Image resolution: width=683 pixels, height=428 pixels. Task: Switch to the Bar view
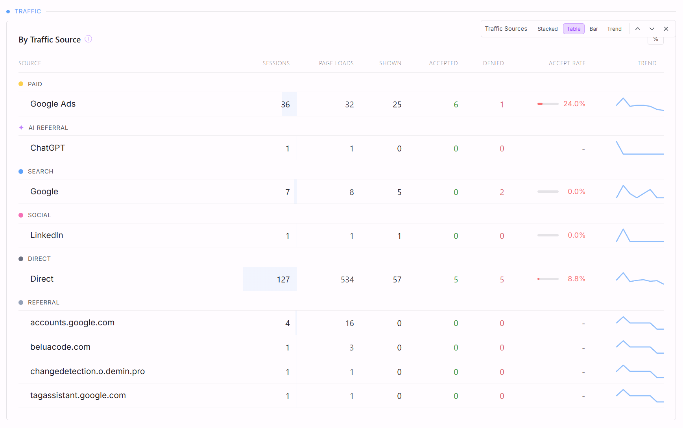[x=594, y=29]
